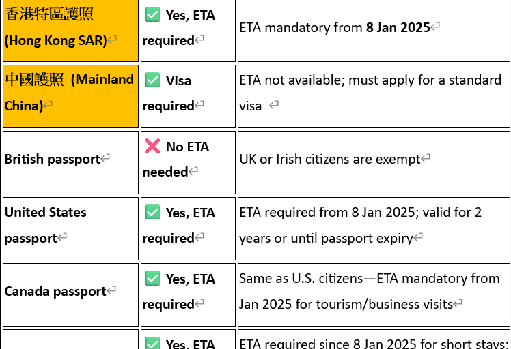This screenshot has height=349, width=511.
Task: Click the bold 8 Jan 2025 date text
Action: (x=398, y=27)
